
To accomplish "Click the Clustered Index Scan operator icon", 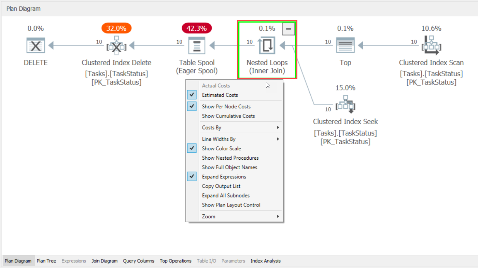I will coord(431,45).
